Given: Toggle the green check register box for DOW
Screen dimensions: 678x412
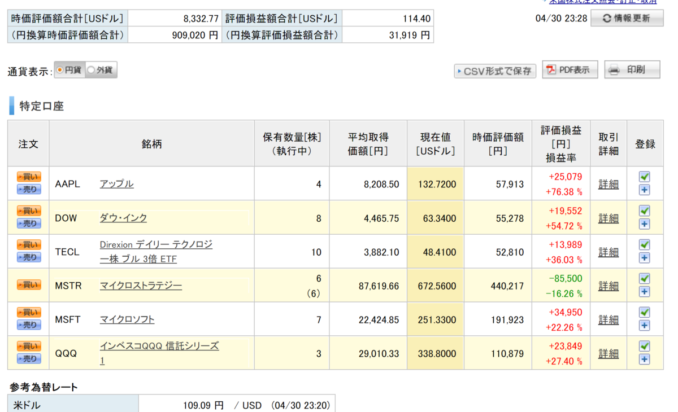Looking at the screenshot, I should [x=645, y=211].
